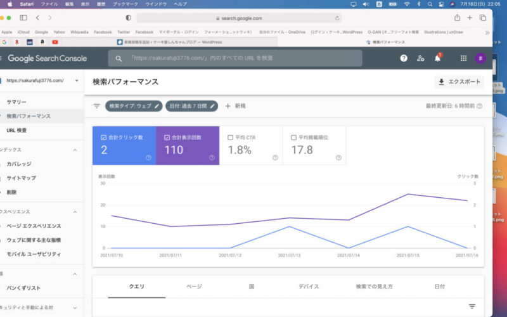Open the notifications bell
Viewport: 507px width, 317px height.
tap(437, 58)
